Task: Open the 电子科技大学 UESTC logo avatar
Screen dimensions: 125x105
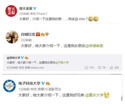Action: point(9,86)
